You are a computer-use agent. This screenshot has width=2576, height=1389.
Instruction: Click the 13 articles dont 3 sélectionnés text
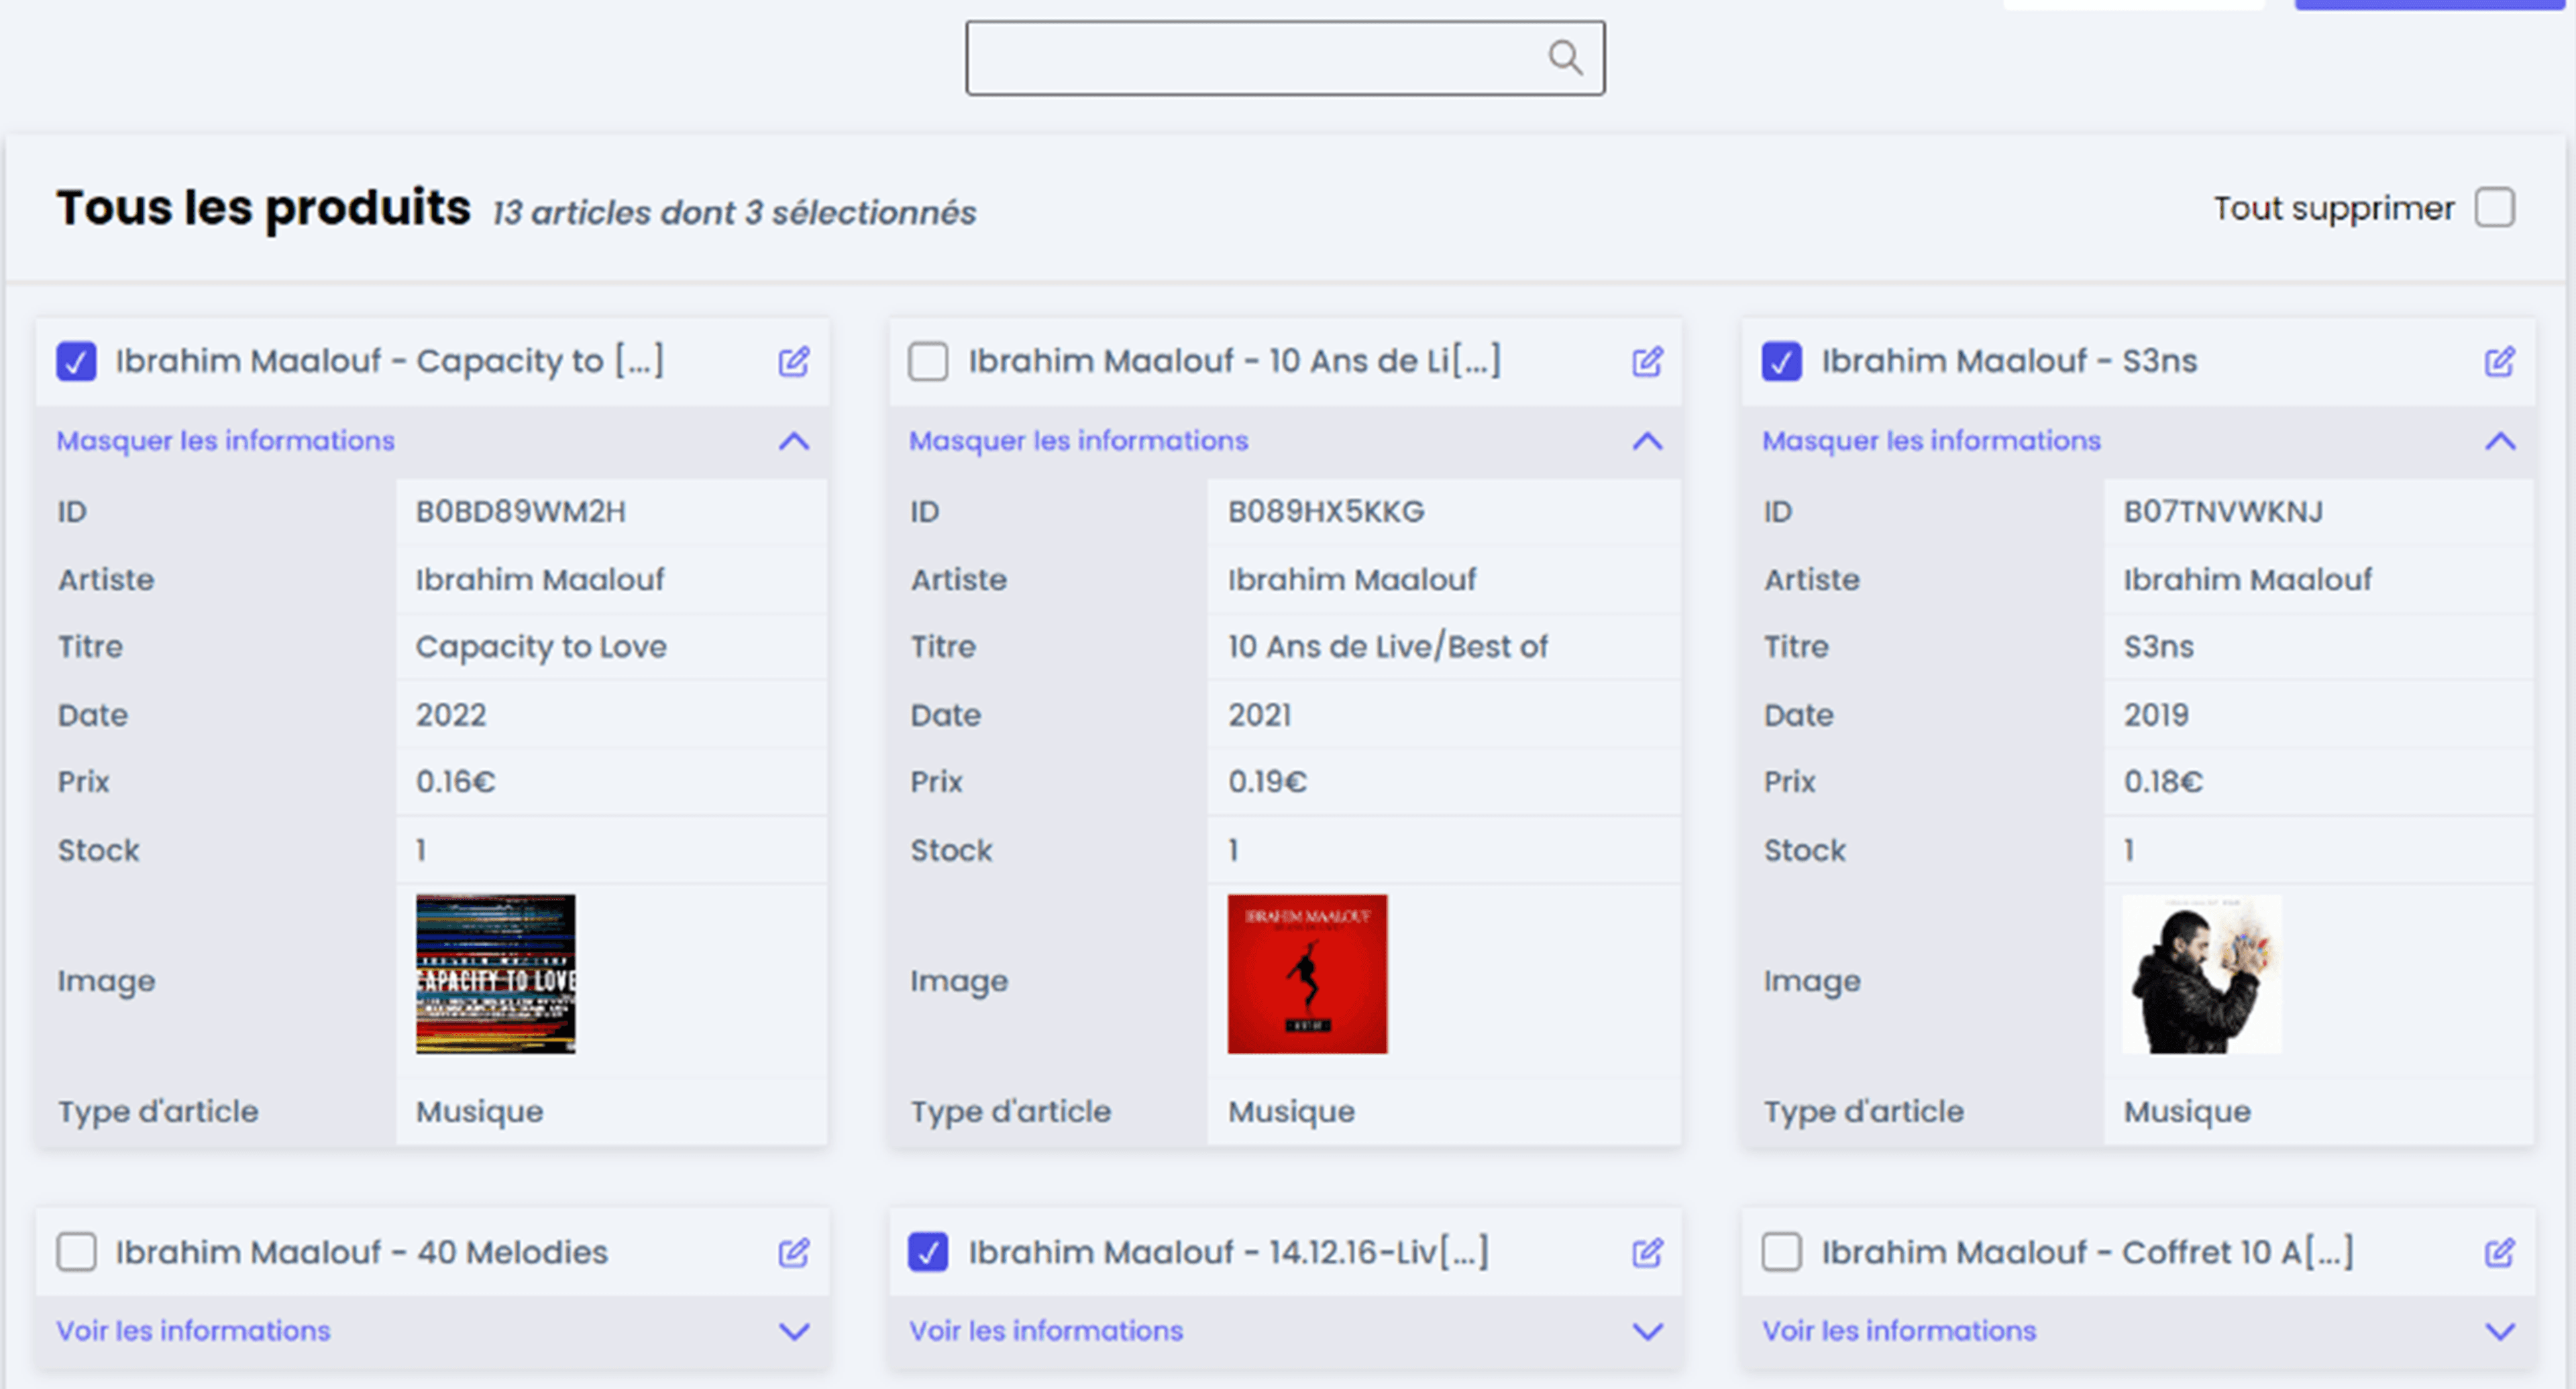point(734,213)
